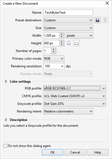Confirm the new document with OK
Viewport: 112px width, 159px height.
52,152
